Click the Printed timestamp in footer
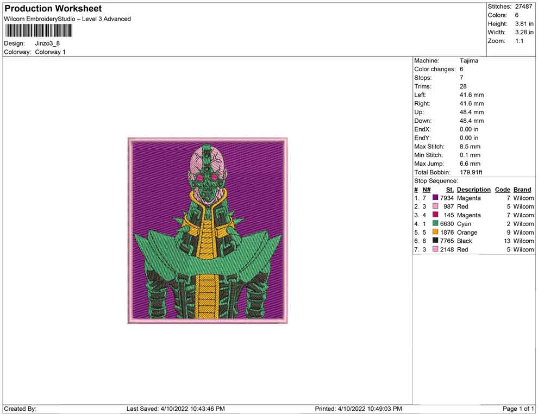The width and height of the screenshot is (538, 414). [x=358, y=409]
